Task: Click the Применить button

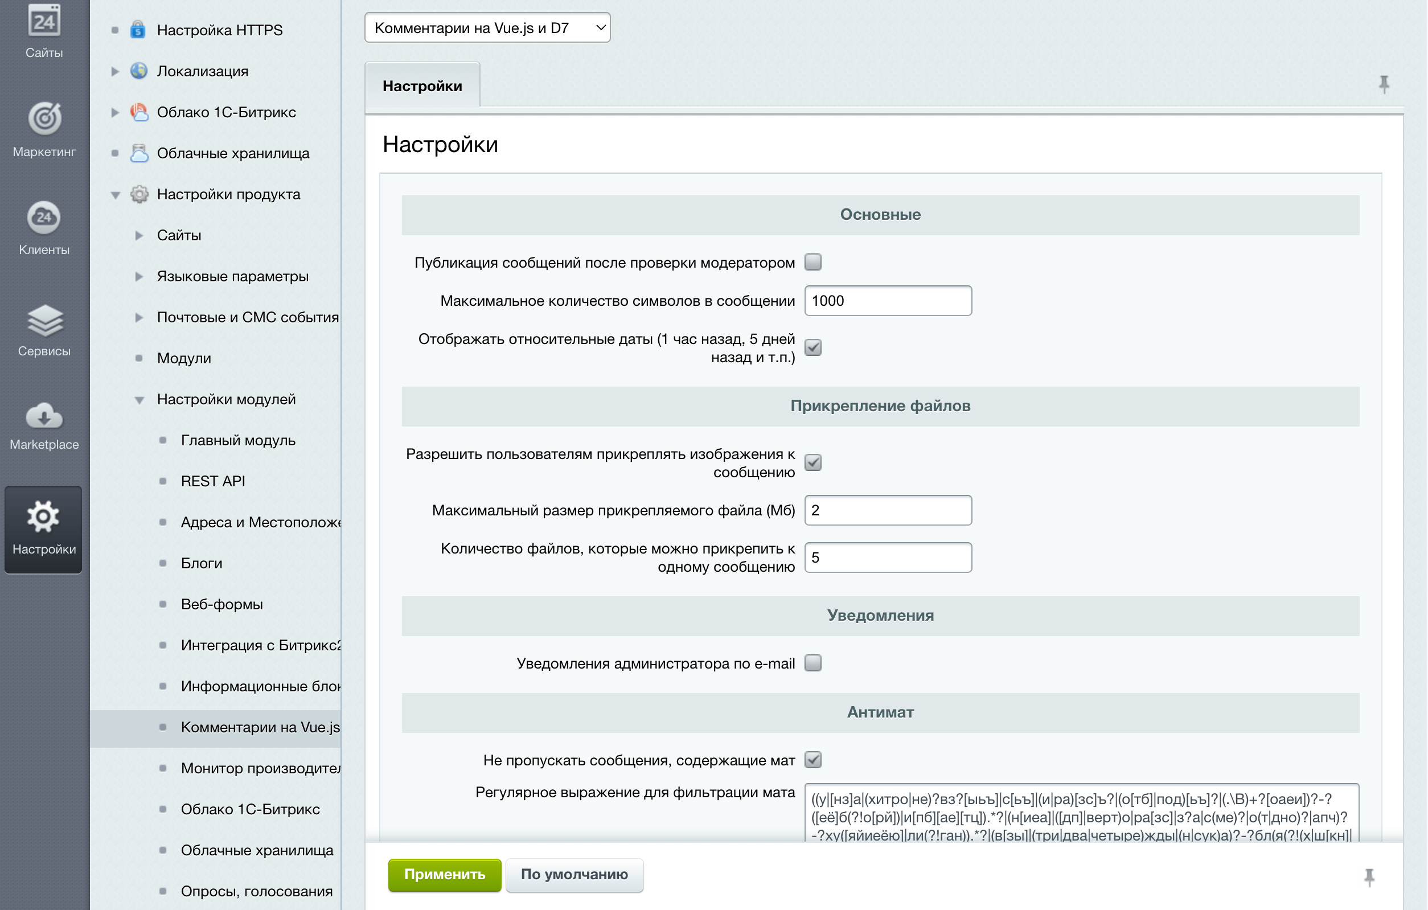Action: pyautogui.click(x=444, y=874)
